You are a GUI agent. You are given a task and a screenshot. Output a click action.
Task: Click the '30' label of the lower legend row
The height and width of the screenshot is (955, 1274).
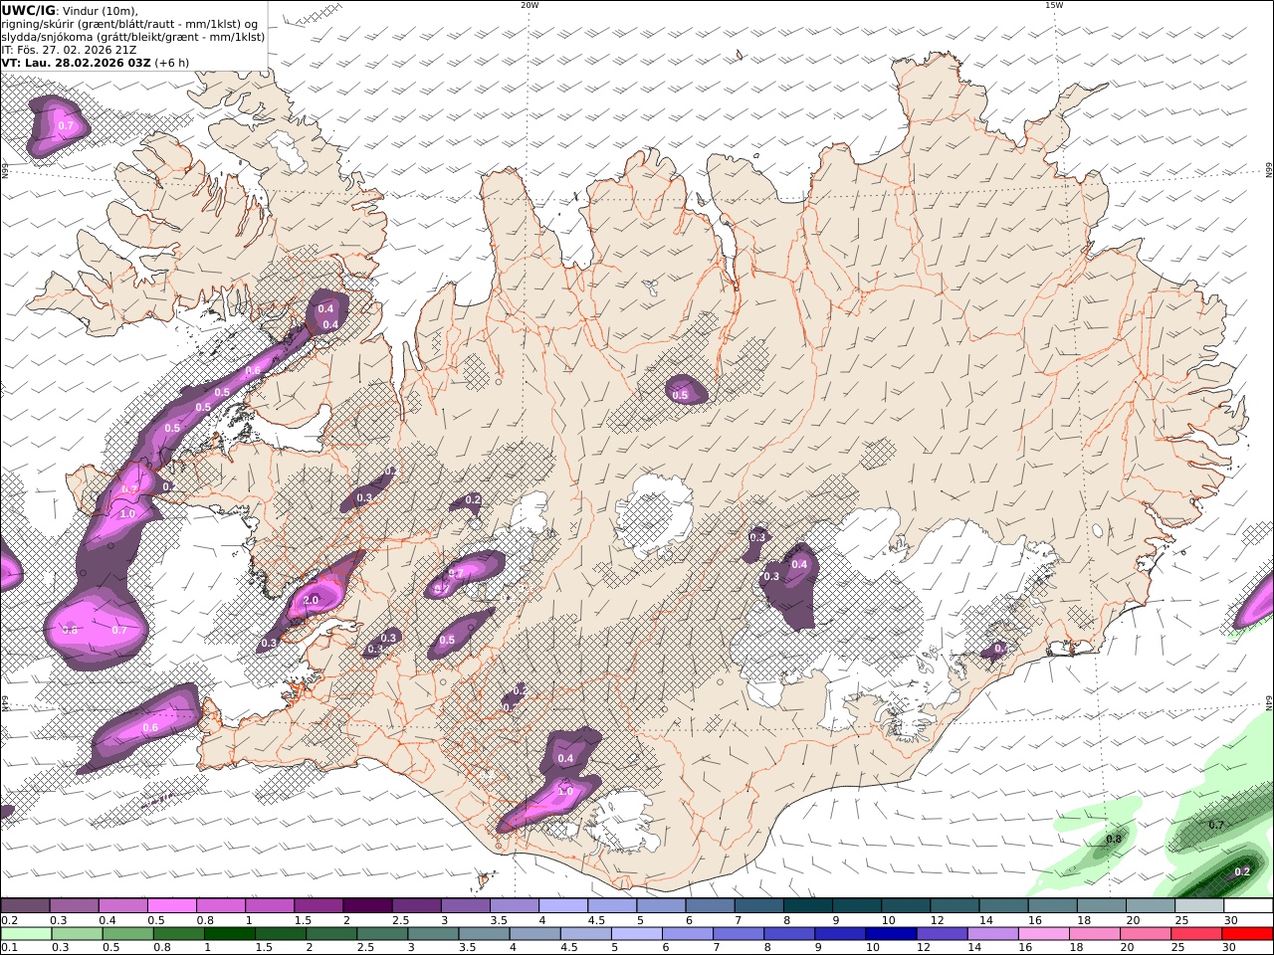(x=1228, y=948)
